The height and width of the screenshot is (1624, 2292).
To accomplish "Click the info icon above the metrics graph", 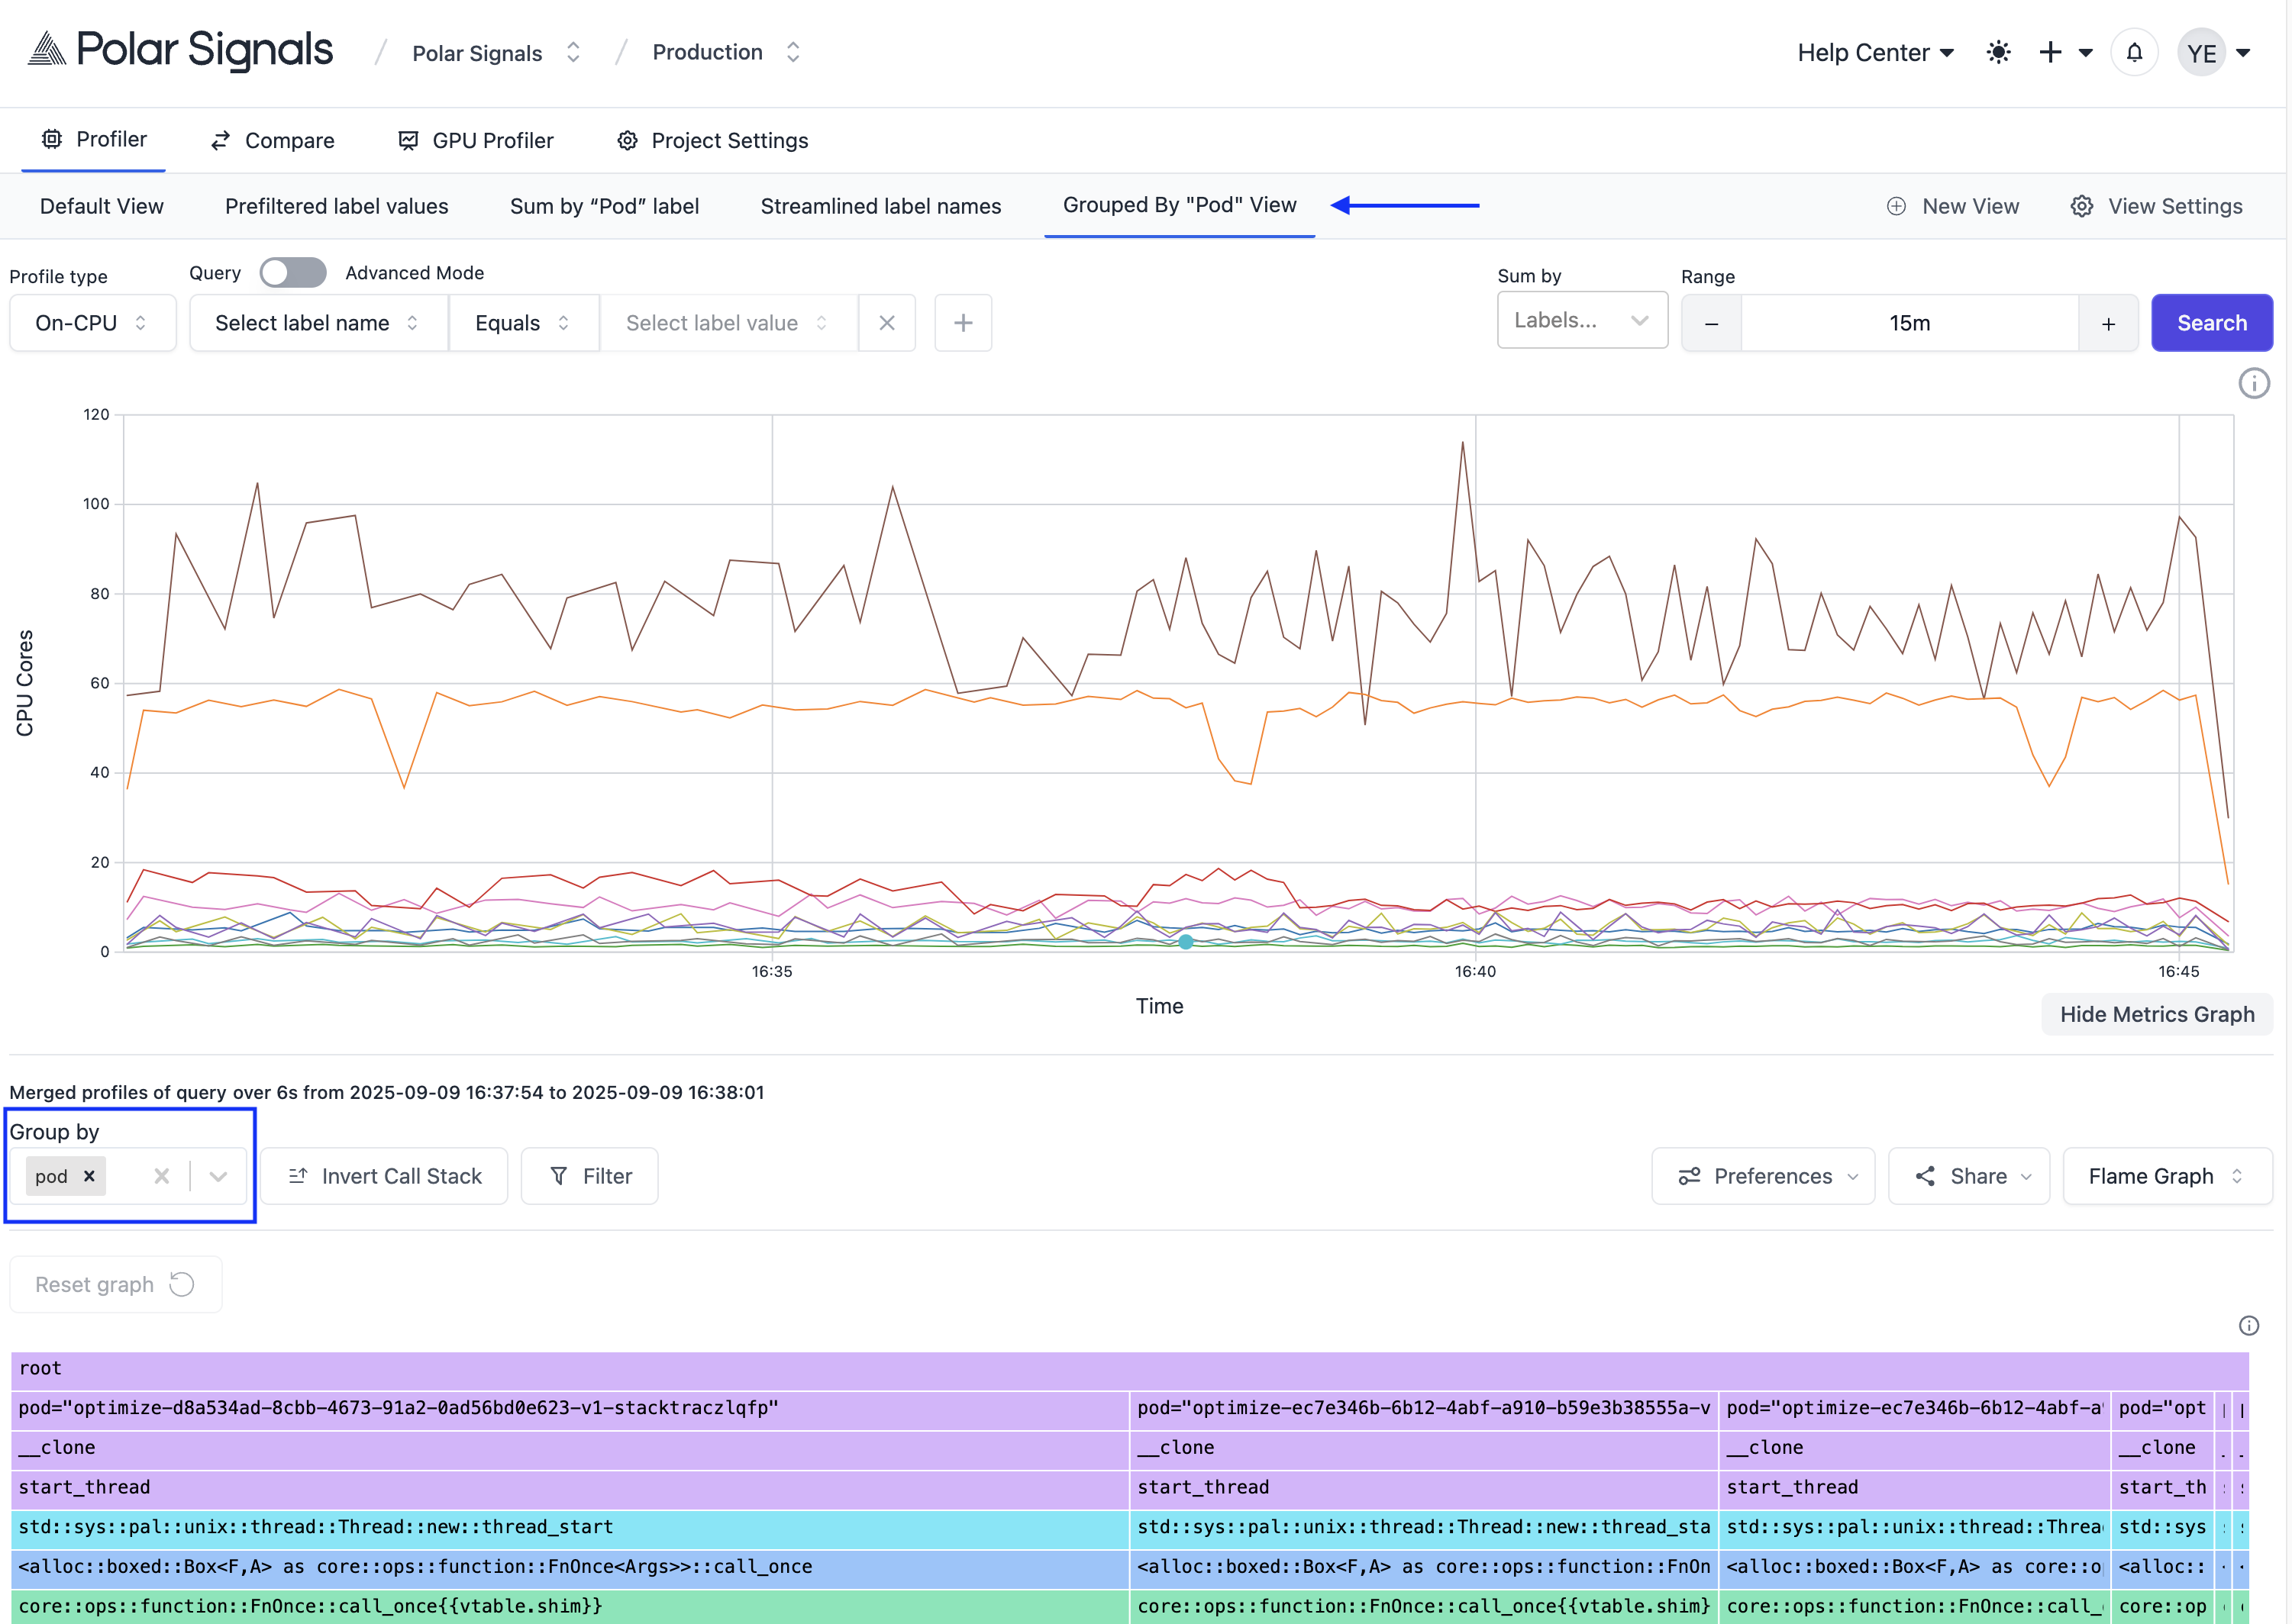I will [2255, 383].
